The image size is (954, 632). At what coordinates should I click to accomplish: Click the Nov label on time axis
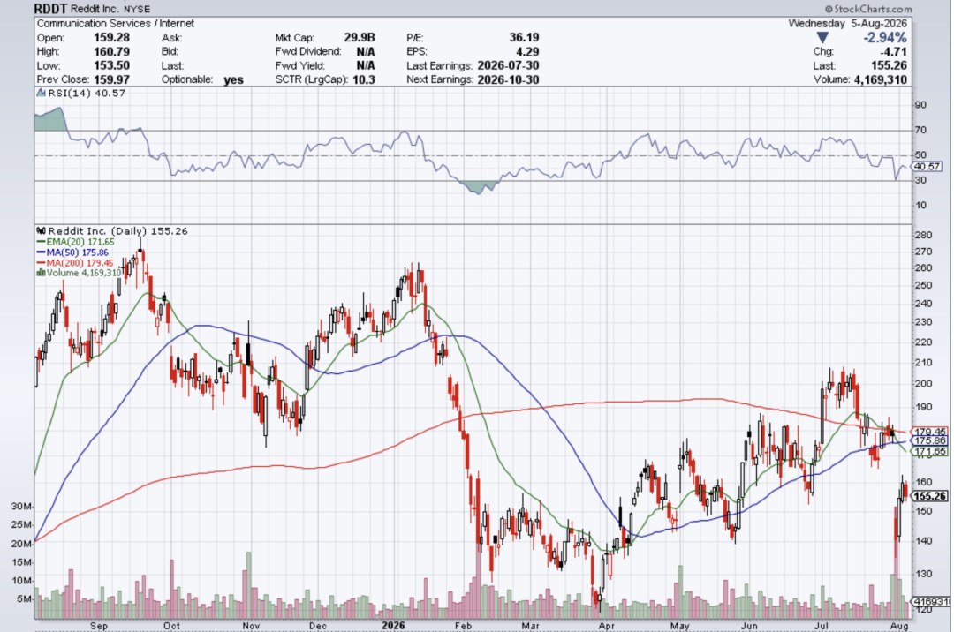coord(251,625)
